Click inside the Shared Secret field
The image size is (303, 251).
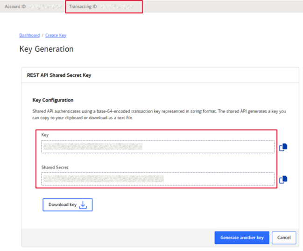coord(158,179)
